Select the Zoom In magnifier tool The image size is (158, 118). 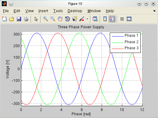(45, 19)
